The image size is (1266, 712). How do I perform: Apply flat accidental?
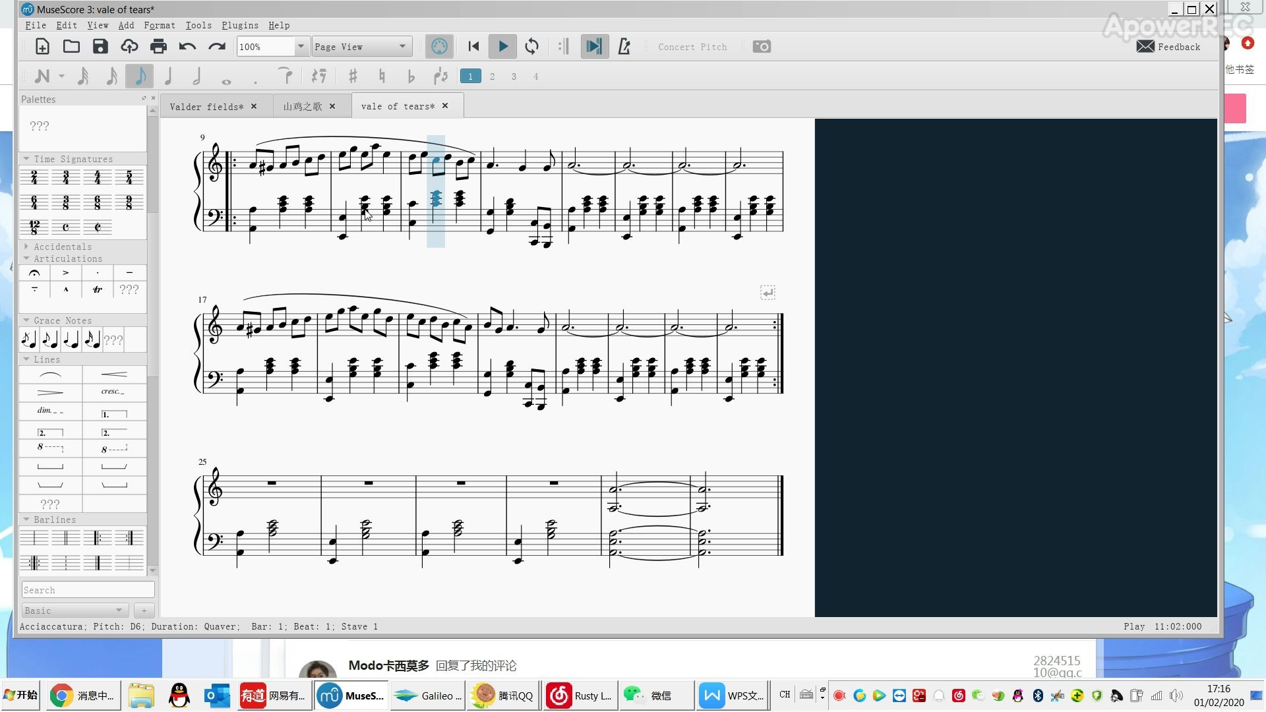(411, 76)
